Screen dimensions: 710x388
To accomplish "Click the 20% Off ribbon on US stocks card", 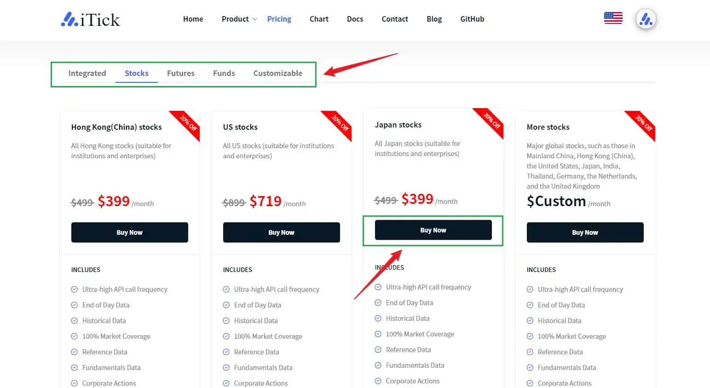I will pos(340,123).
